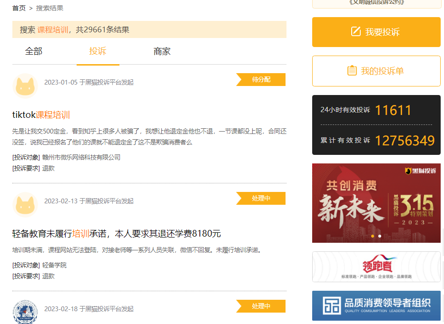
Task: Open the complaint titled tiktok课程培训
Action: 41,115
